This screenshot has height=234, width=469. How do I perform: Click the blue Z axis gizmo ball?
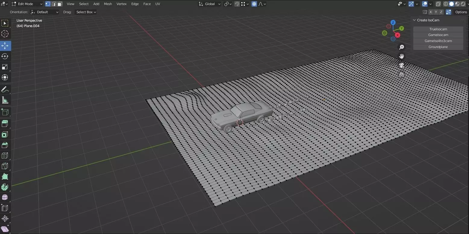click(393, 23)
